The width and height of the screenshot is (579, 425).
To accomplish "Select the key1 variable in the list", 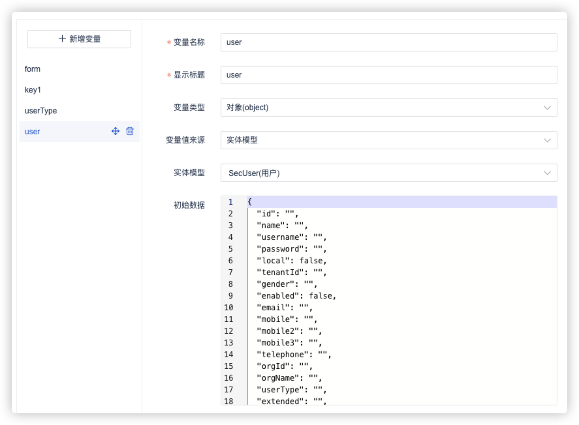I will (x=33, y=90).
